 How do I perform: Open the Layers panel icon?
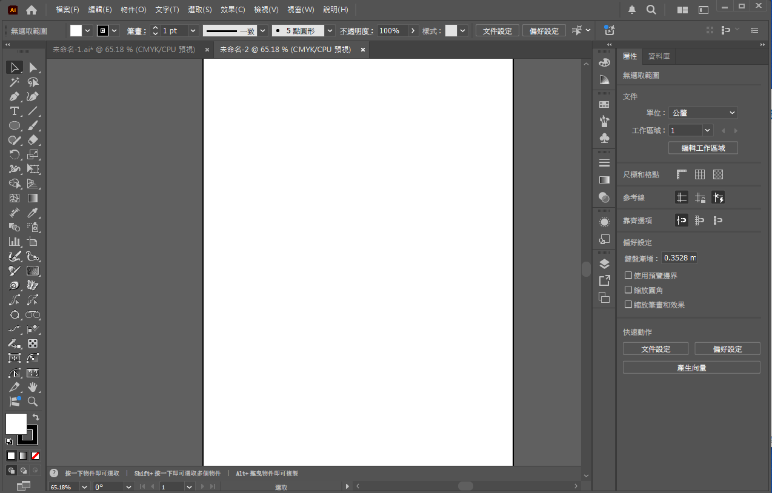click(604, 263)
